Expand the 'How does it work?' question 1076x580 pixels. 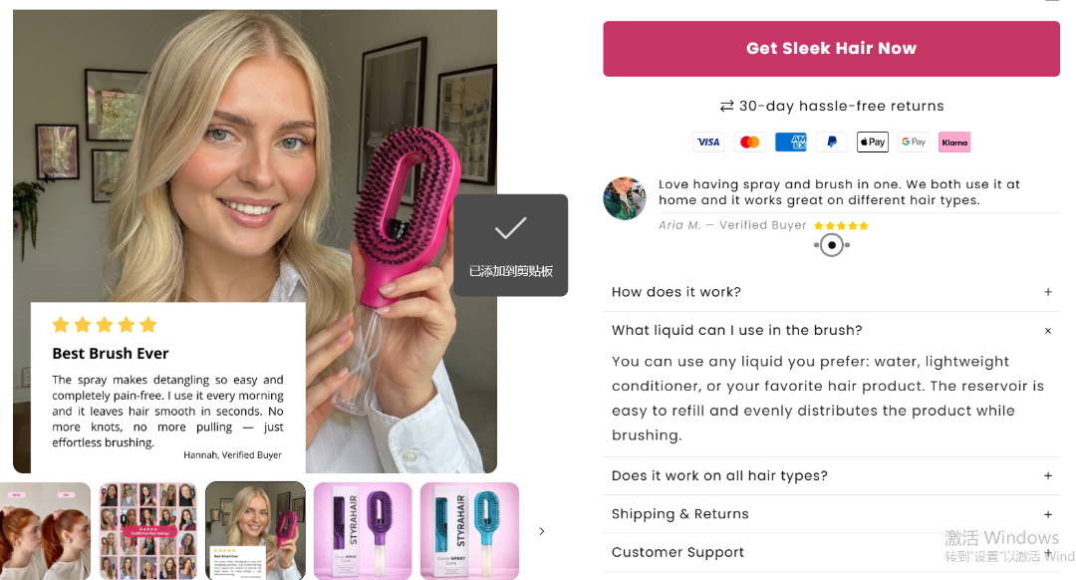click(x=831, y=292)
